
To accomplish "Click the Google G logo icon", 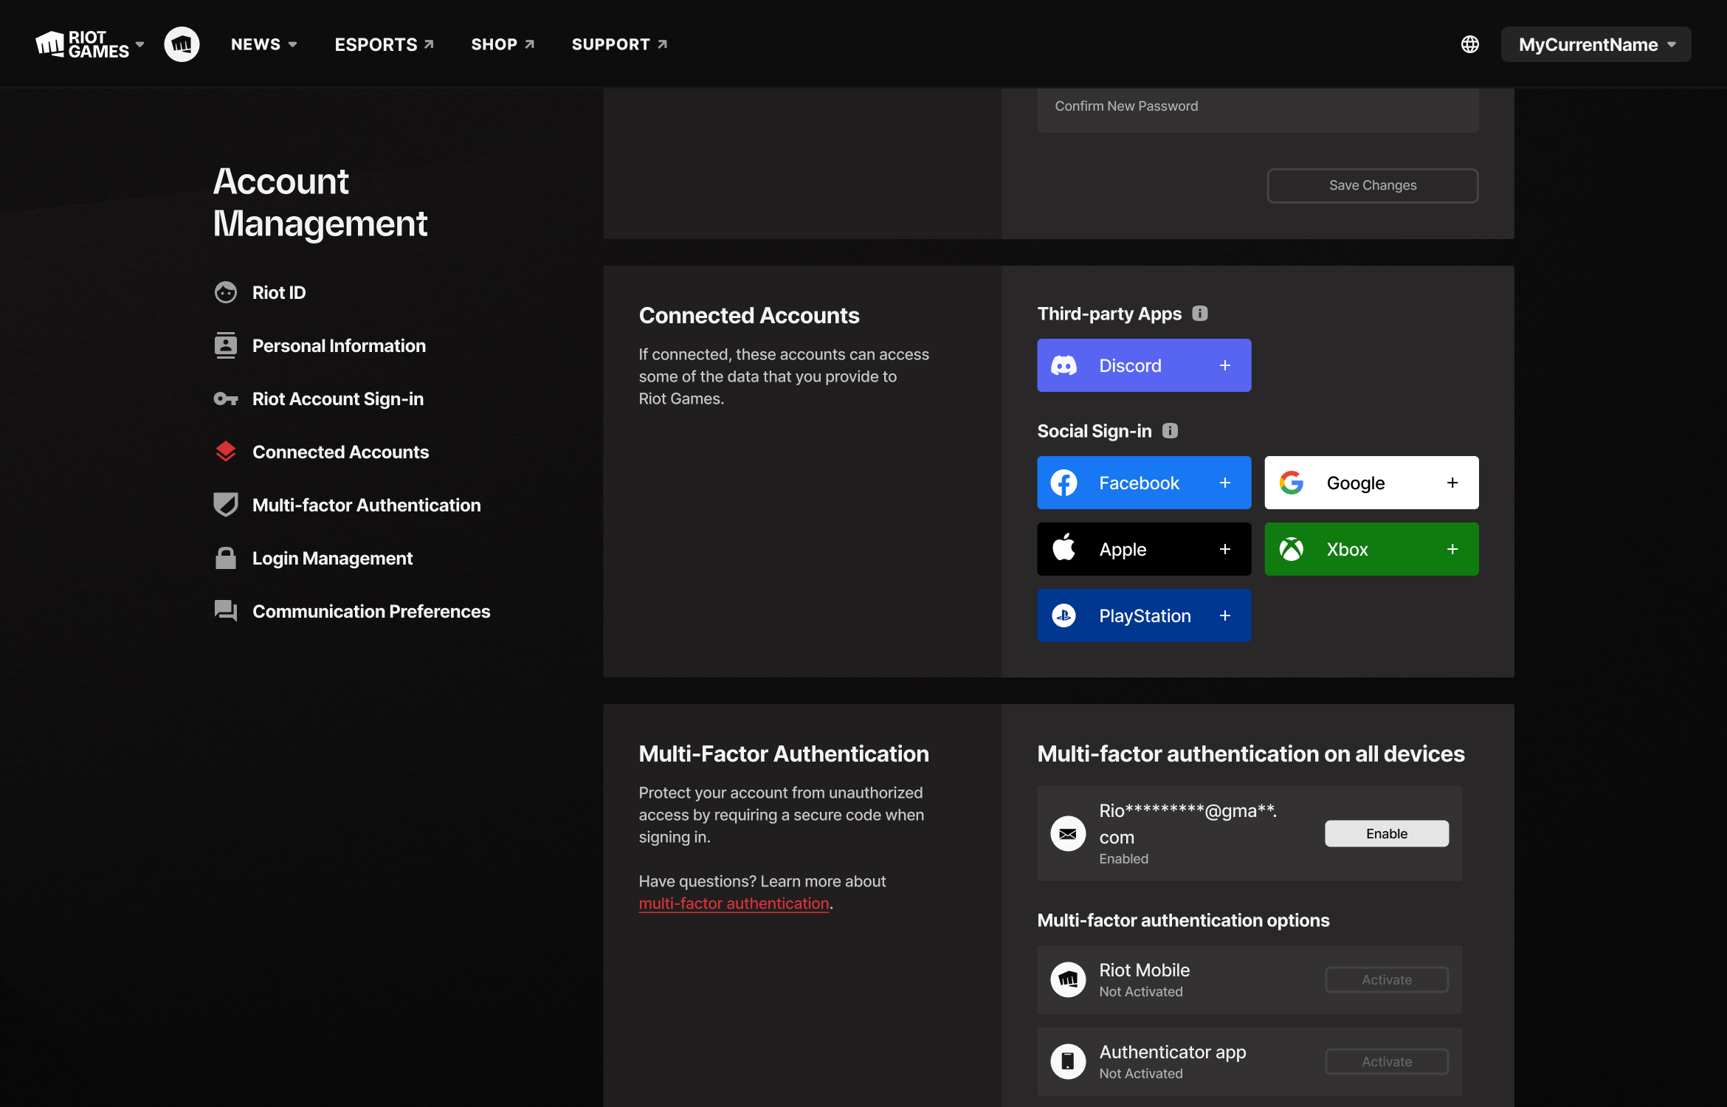I will click(1292, 483).
